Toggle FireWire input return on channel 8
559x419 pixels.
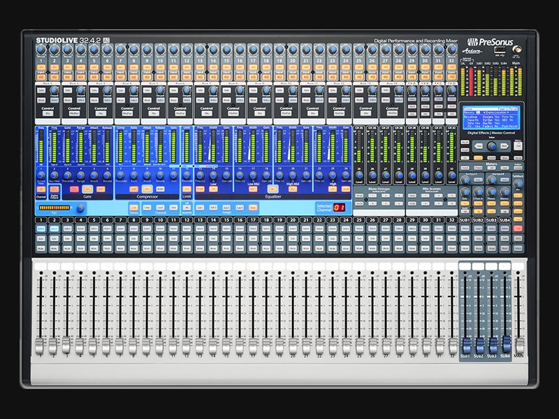[x=133, y=77]
